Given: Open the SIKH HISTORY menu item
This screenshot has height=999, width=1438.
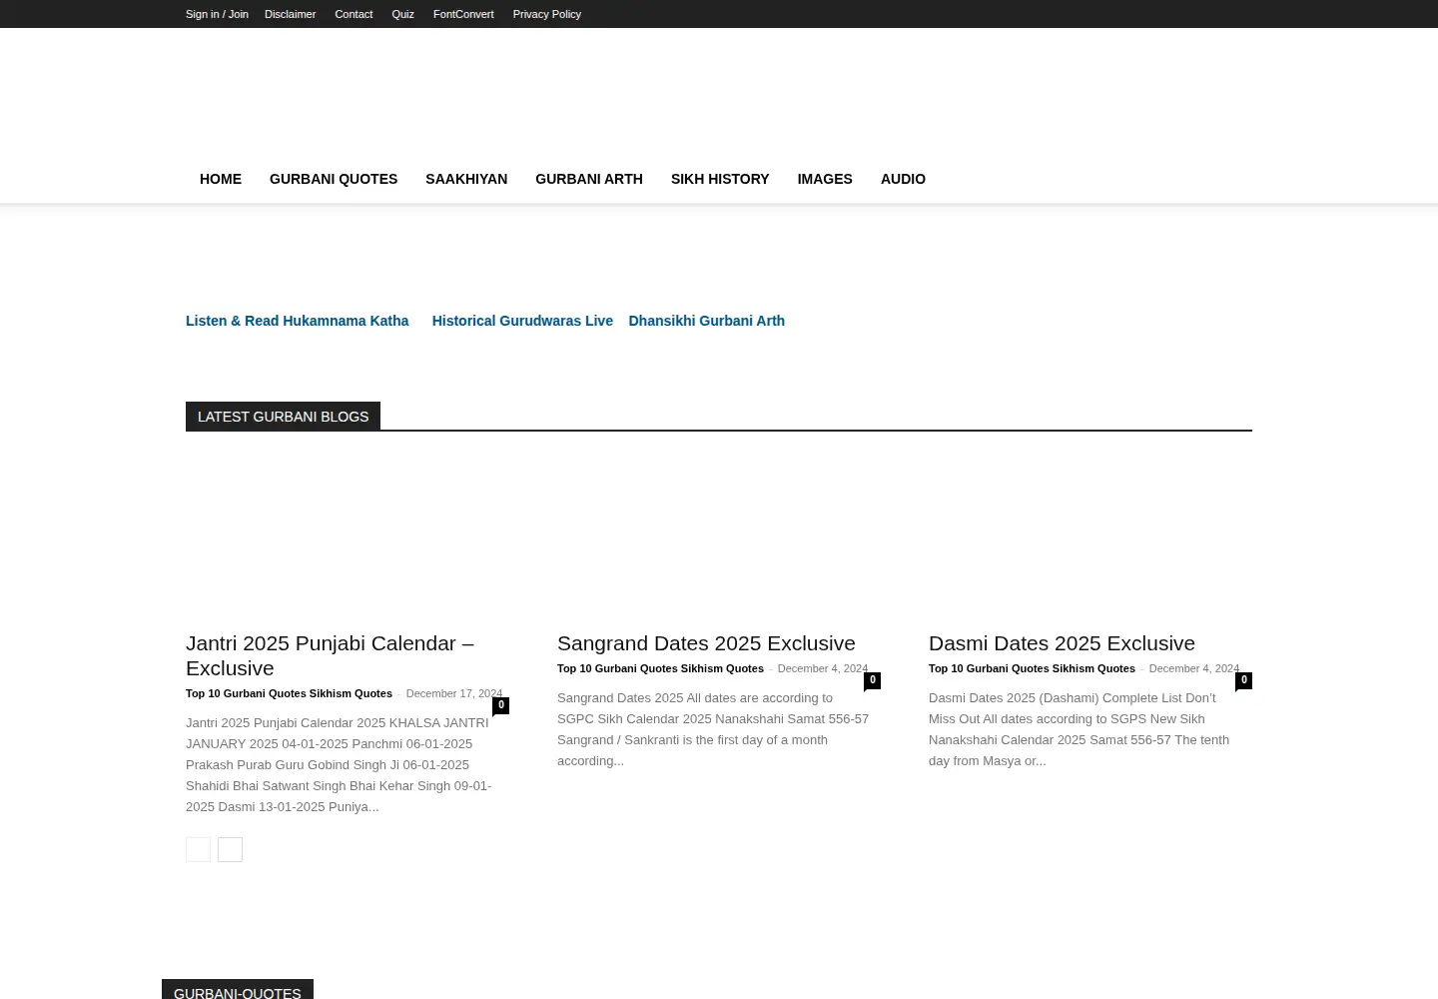Looking at the screenshot, I should click(720, 179).
